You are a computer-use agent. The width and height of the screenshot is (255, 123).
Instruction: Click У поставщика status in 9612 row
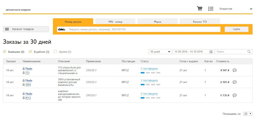(x=149, y=94)
